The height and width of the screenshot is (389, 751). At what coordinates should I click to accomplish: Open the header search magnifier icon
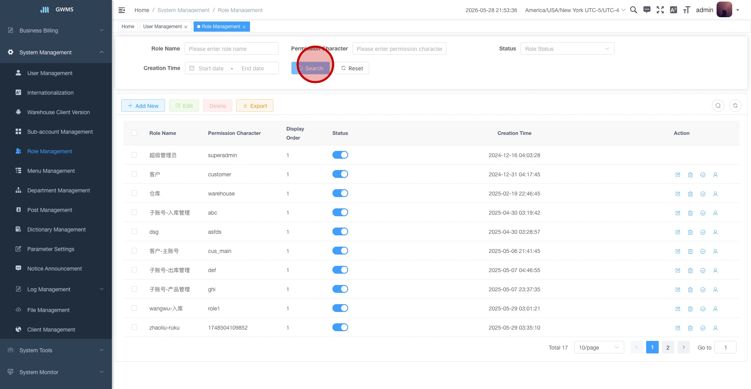[x=634, y=10]
